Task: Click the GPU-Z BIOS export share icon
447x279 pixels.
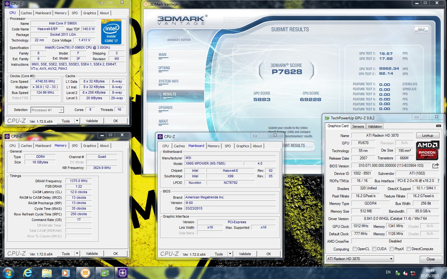Action: click(x=436, y=166)
